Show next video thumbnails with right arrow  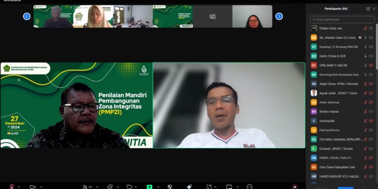pos(279,17)
